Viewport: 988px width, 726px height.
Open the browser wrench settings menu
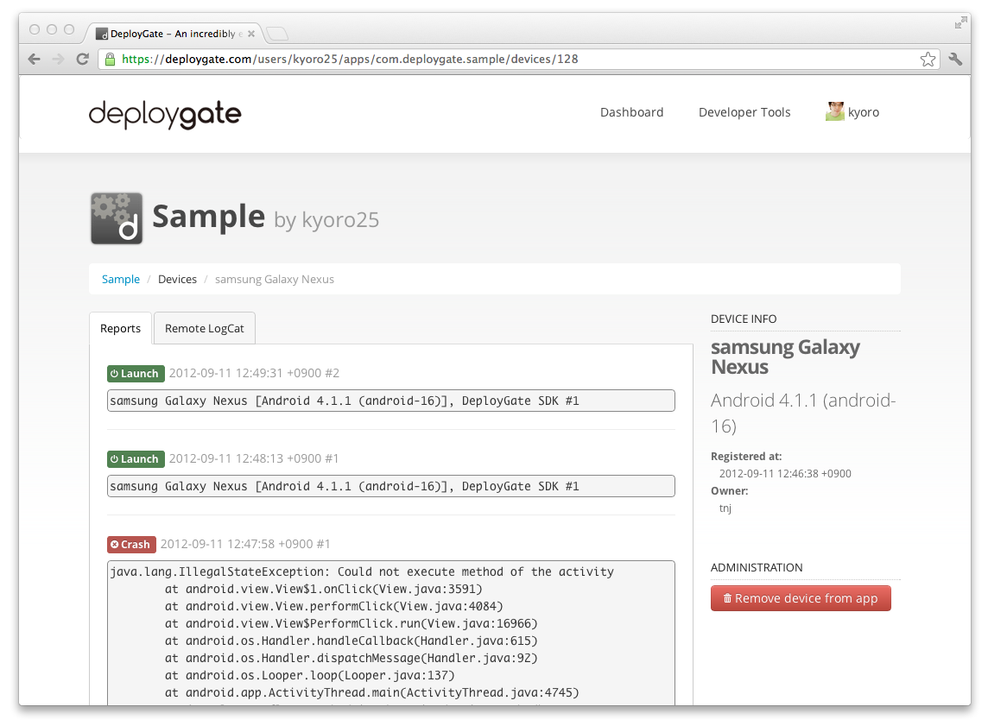click(955, 60)
